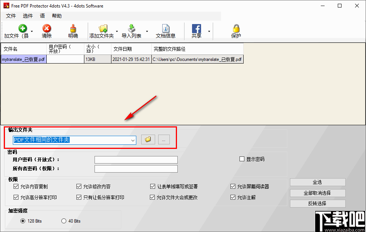The width and height of the screenshot is (366, 232).
Task: Click the 用户密码 password input field
Action: [136, 159]
